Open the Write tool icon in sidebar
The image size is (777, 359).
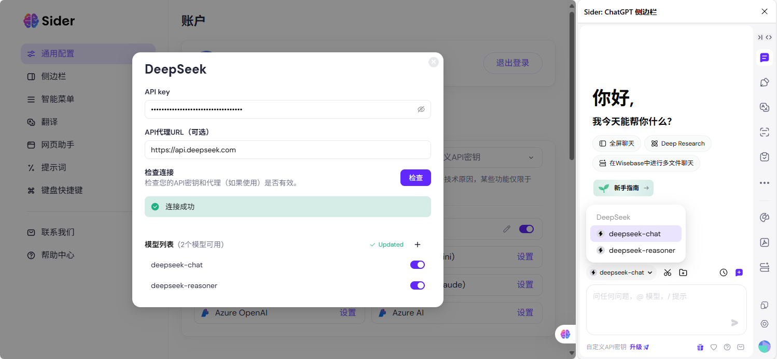pyautogui.click(x=764, y=82)
